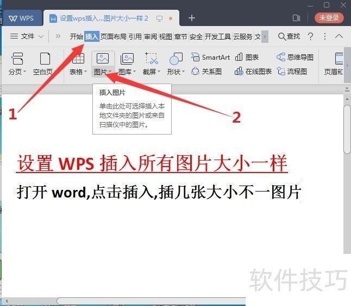Image resolution: width=351 pixels, height=306 pixels.
Task: Insert a 在线图表 online chart
Action: pos(253,71)
